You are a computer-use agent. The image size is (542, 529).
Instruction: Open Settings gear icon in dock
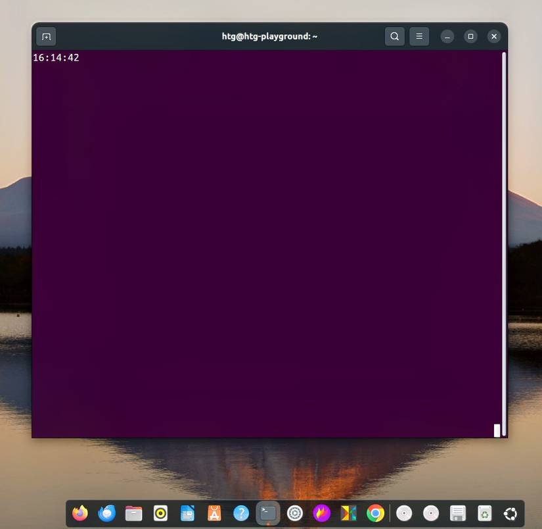pos(295,513)
